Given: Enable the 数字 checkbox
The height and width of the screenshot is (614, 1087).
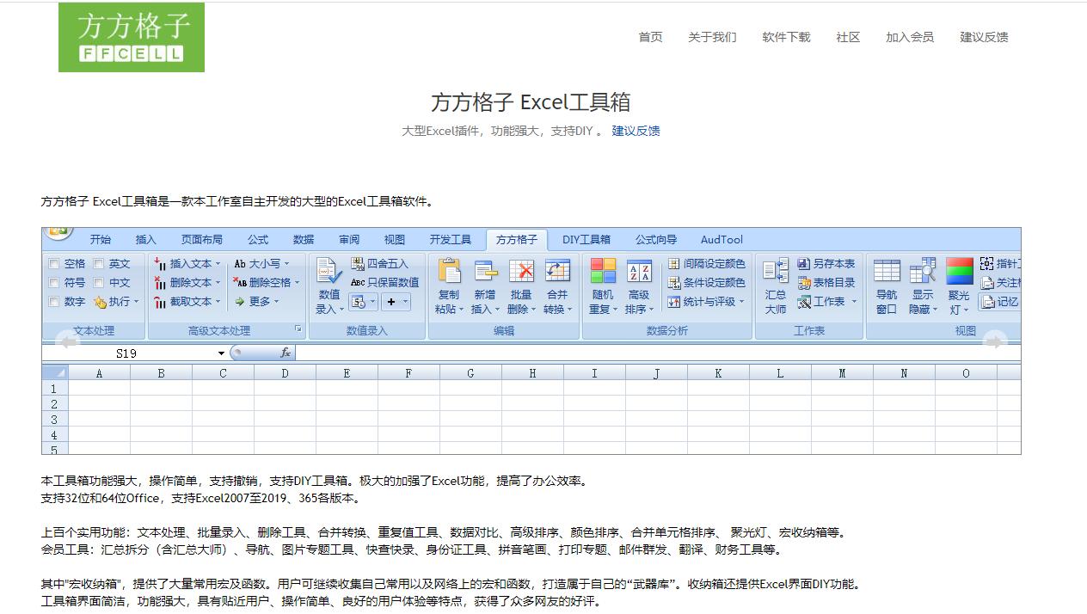Looking at the screenshot, I should coord(55,301).
